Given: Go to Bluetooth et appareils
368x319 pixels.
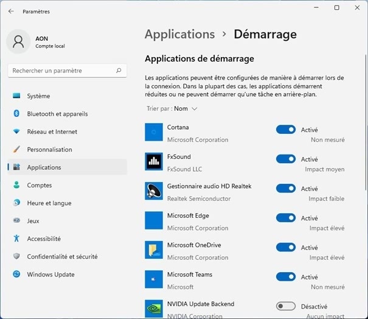Looking at the screenshot, I should 57,114.
